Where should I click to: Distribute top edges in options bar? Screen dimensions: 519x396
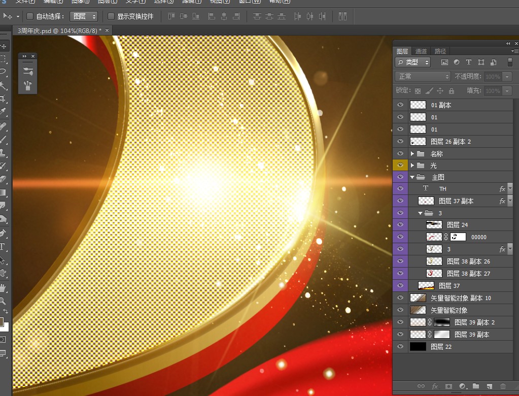coord(257,16)
